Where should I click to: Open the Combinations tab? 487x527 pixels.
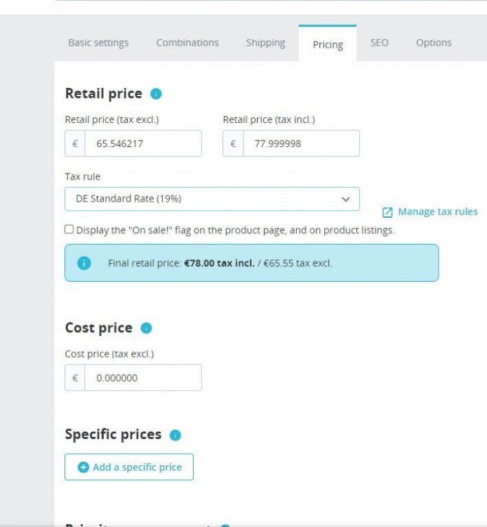pyautogui.click(x=187, y=43)
